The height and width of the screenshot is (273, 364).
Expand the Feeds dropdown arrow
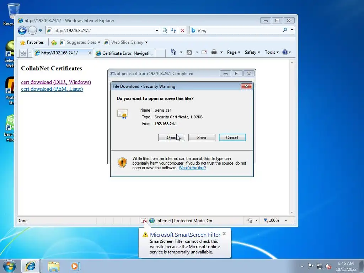[197, 52]
